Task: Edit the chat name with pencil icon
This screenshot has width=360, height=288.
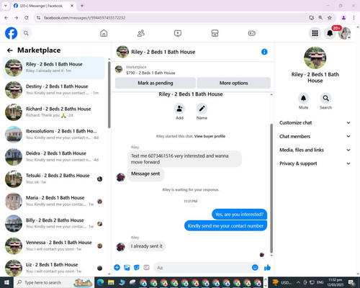Action: [202, 109]
